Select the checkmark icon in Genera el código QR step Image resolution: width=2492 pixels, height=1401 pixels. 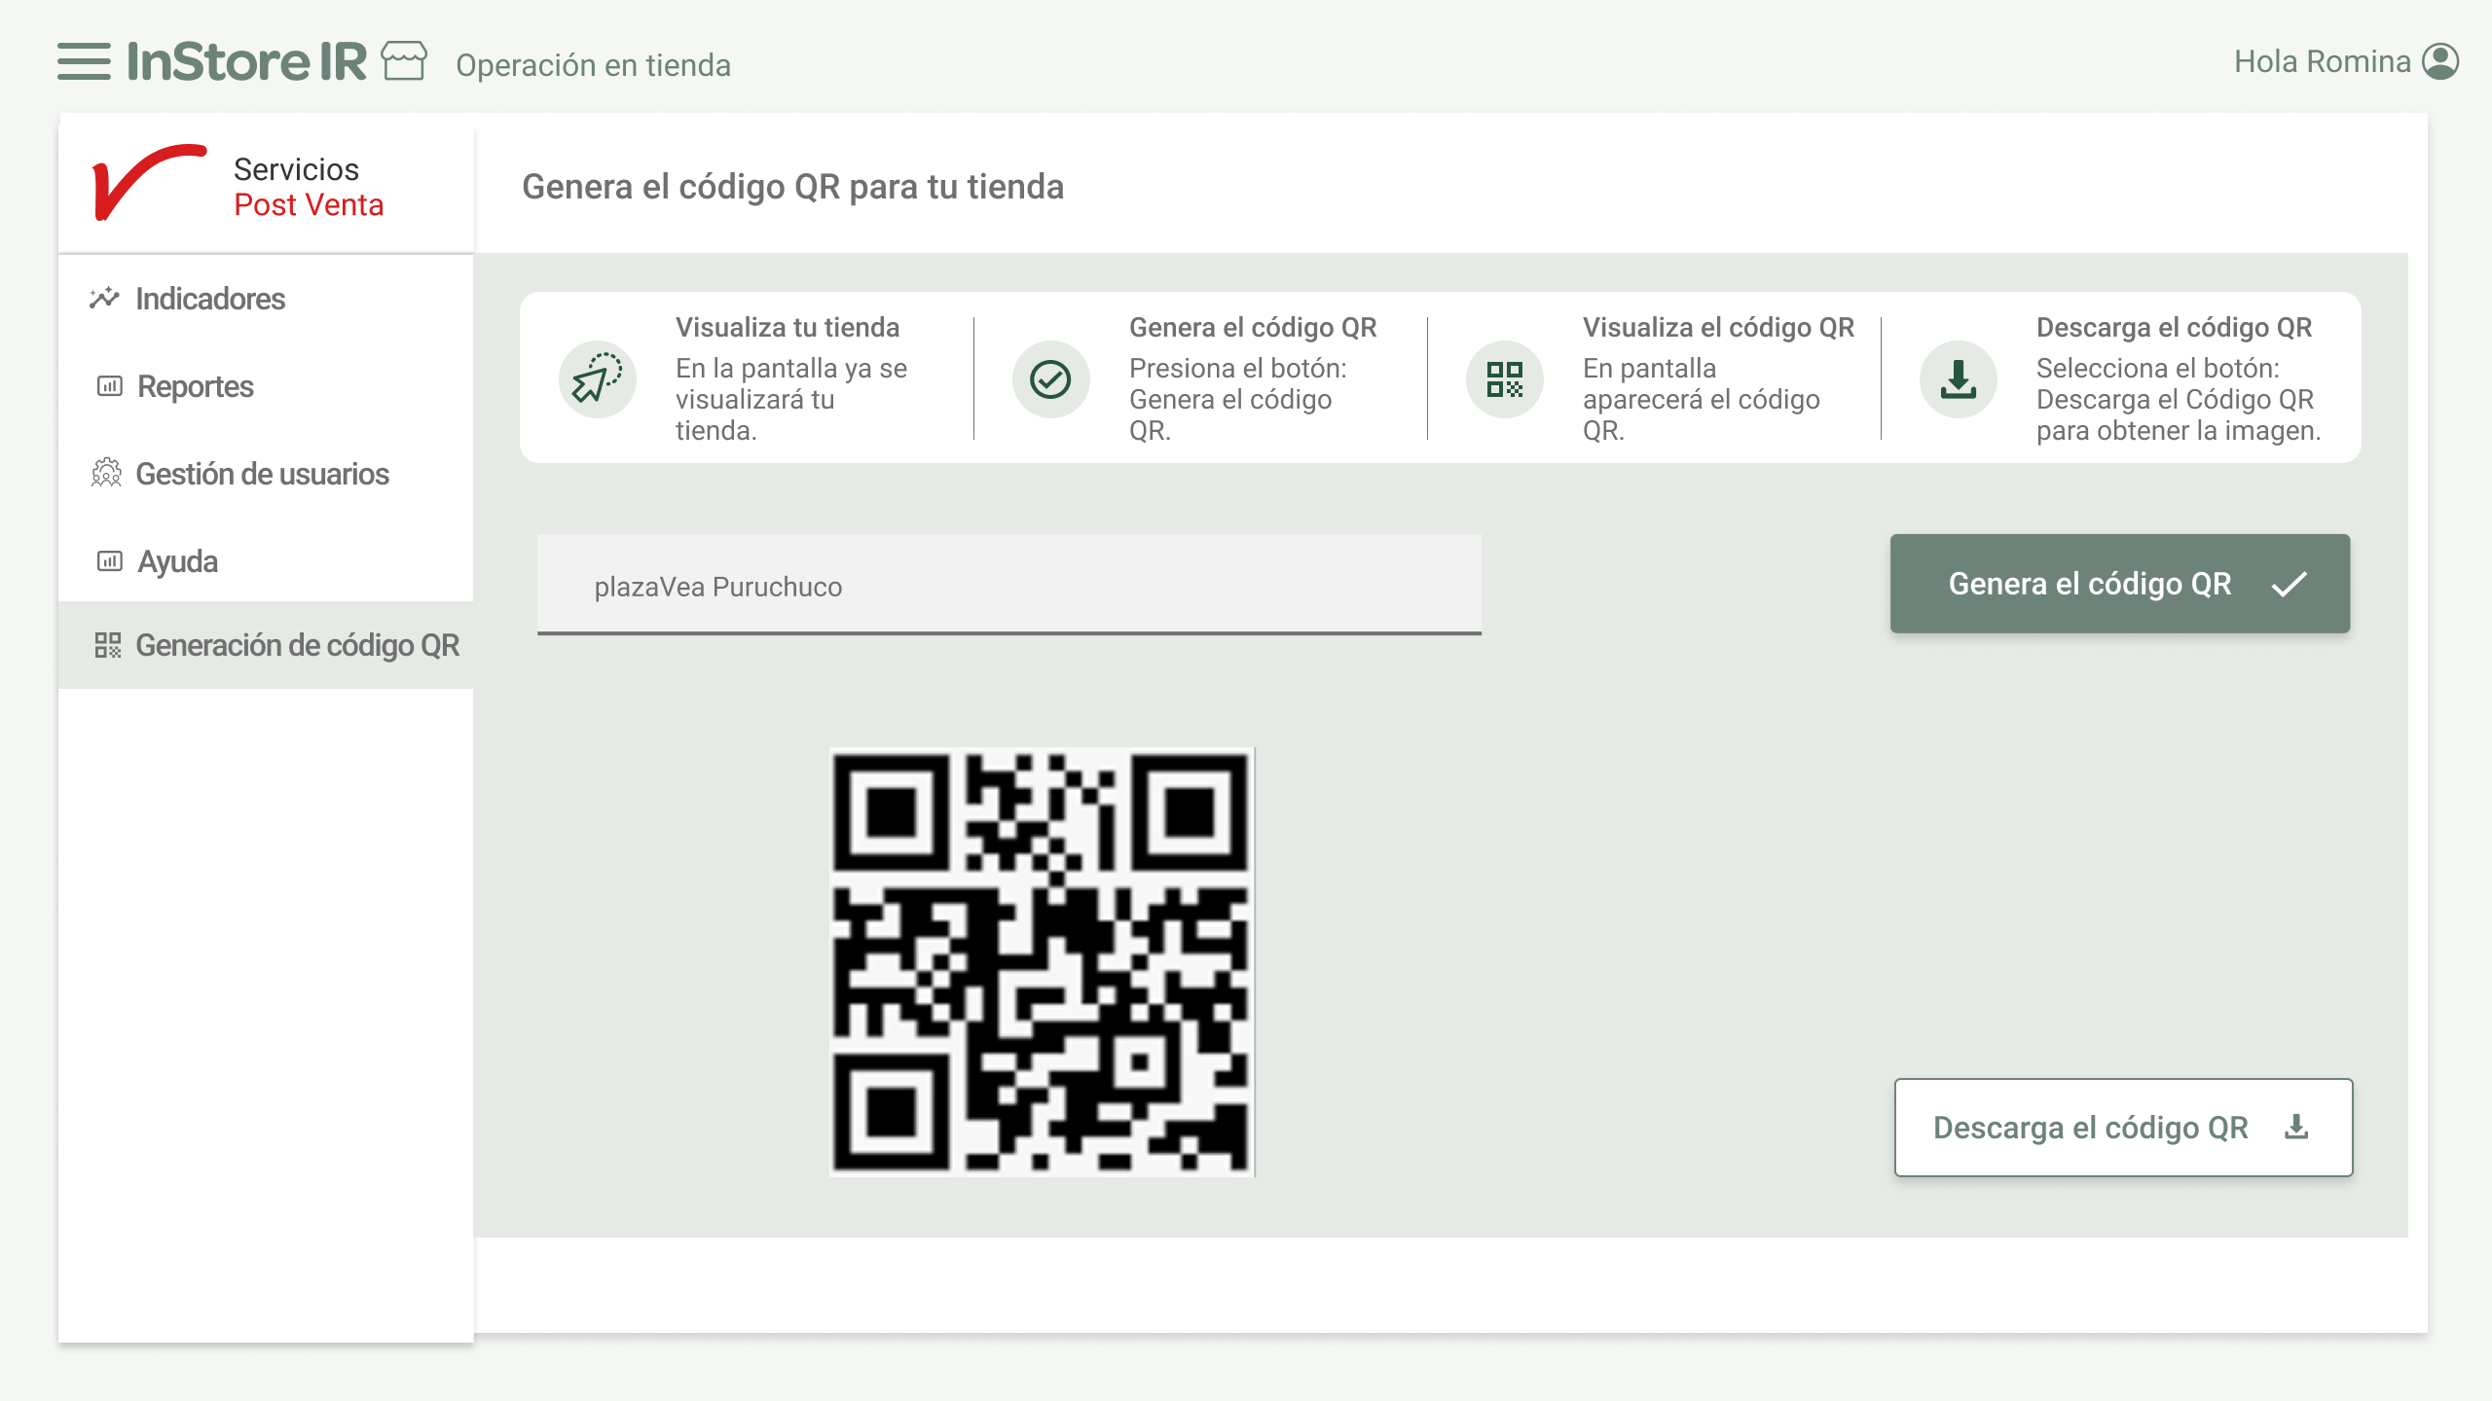tap(1050, 379)
